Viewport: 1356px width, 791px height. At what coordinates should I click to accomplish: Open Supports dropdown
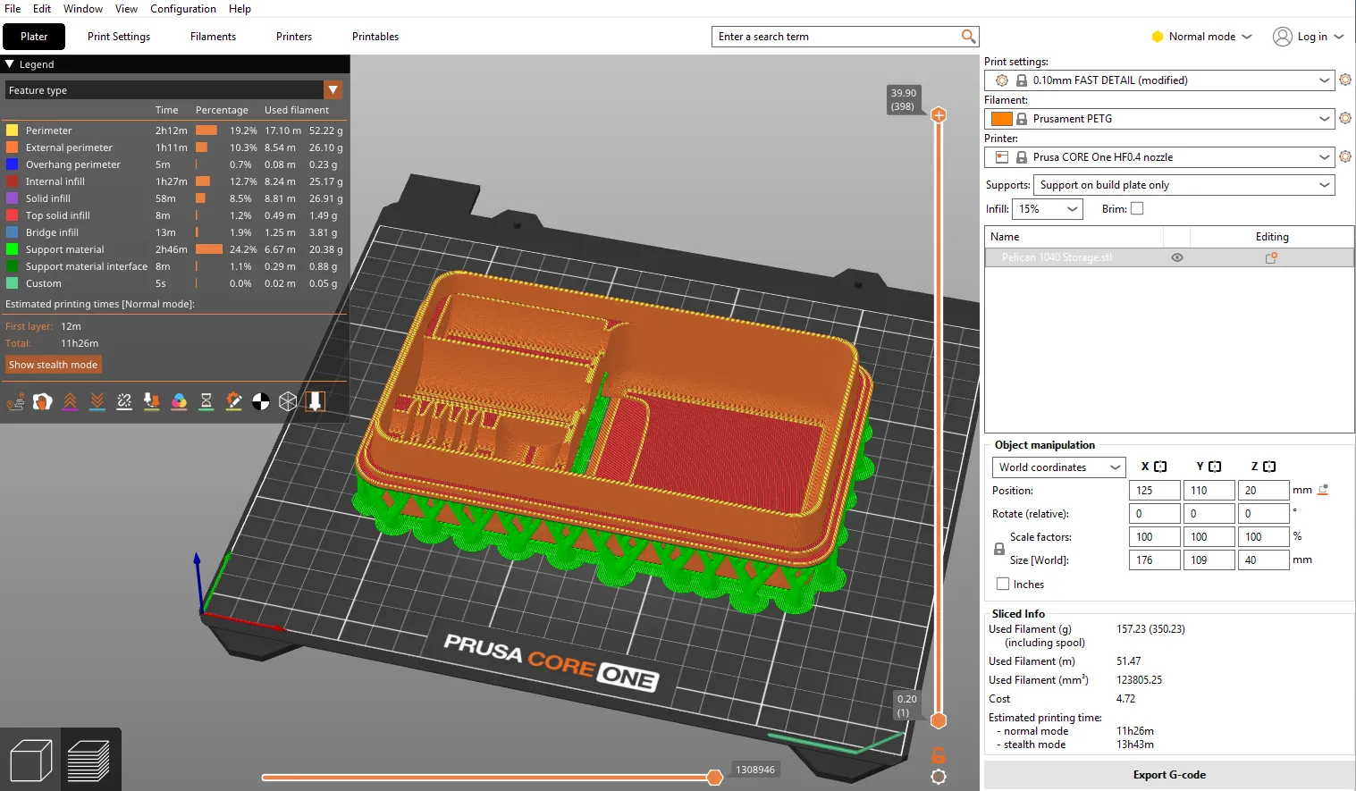(1184, 185)
